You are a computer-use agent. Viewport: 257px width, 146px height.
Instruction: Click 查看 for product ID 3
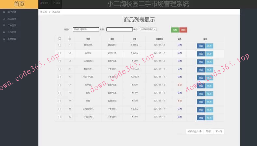tap(201, 62)
